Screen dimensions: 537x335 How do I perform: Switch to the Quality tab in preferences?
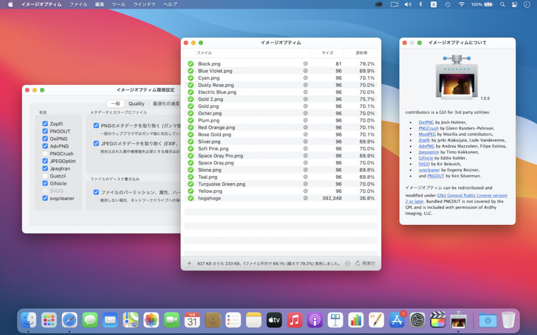pos(136,104)
